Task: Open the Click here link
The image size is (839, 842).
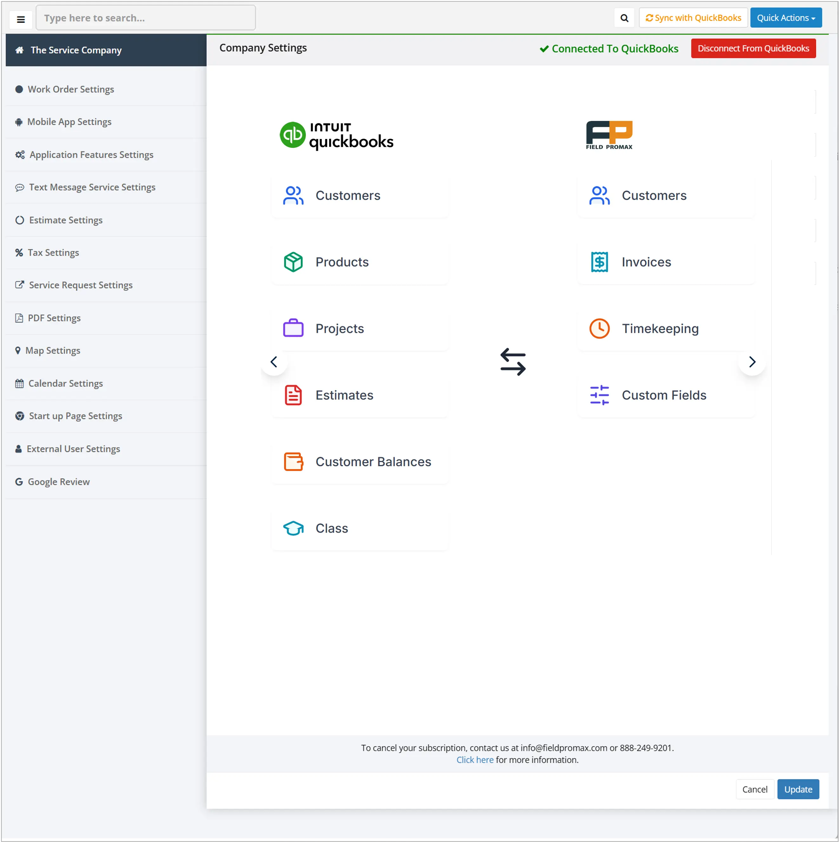Action: click(x=475, y=759)
